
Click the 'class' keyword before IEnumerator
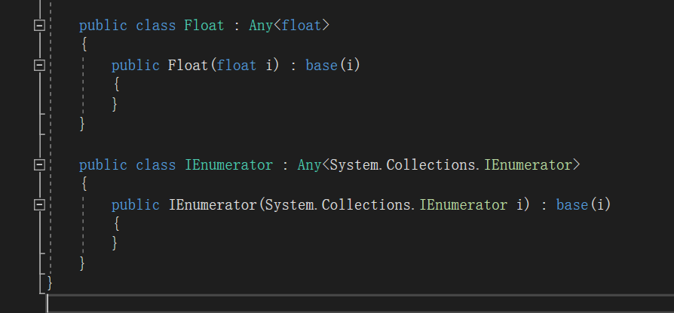(x=155, y=165)
